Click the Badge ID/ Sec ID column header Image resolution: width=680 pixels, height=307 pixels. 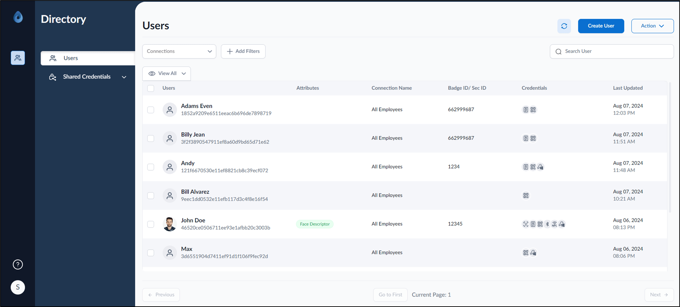pos(467,88)
